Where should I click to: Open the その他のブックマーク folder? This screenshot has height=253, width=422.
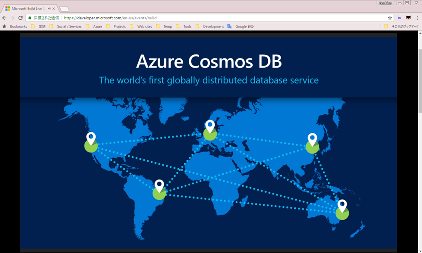[x=401, y=26]
